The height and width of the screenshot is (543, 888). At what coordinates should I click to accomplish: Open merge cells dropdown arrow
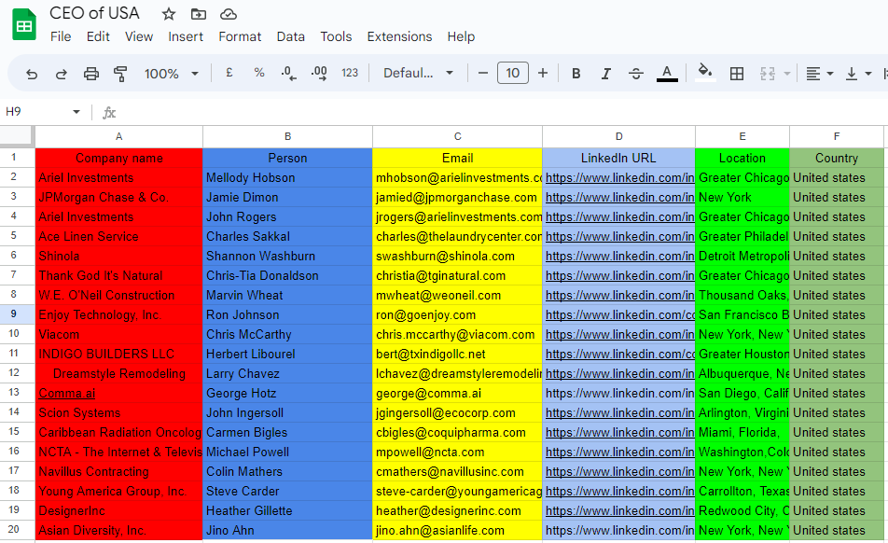click(787, 74)
